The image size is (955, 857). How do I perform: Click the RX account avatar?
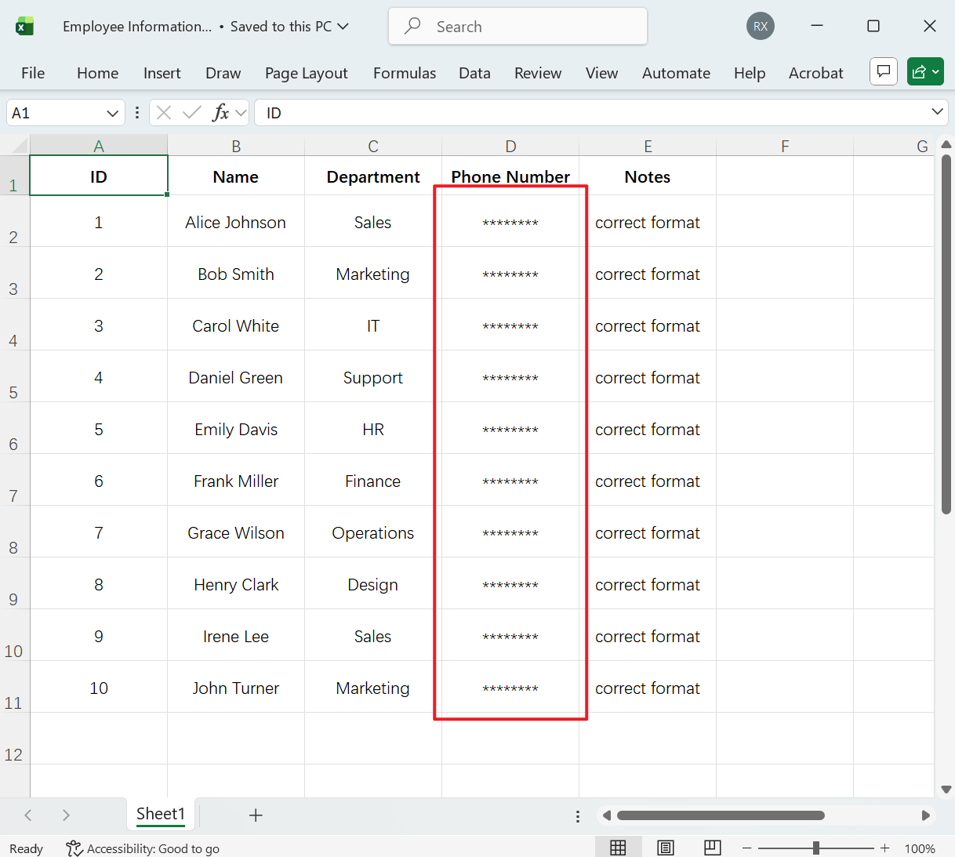760,26
